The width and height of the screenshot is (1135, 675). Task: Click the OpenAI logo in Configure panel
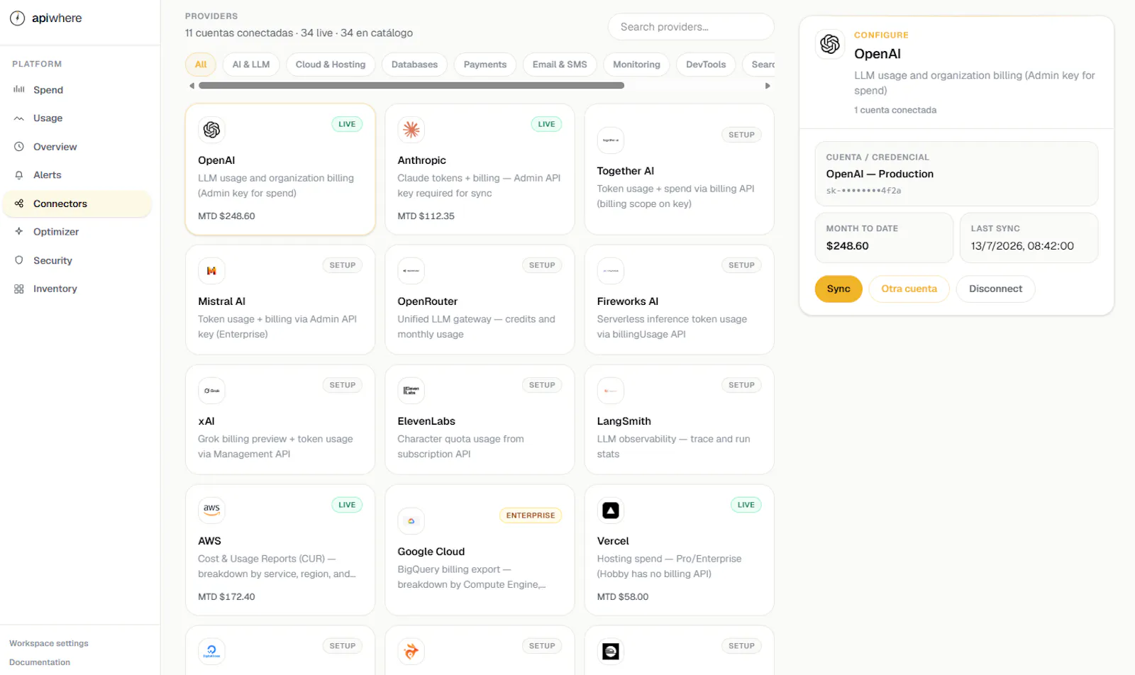[830, 44]
